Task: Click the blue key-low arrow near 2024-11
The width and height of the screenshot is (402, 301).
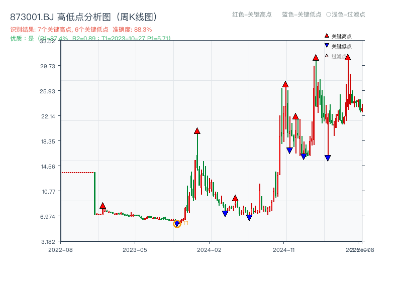Action: click(290, 150)
